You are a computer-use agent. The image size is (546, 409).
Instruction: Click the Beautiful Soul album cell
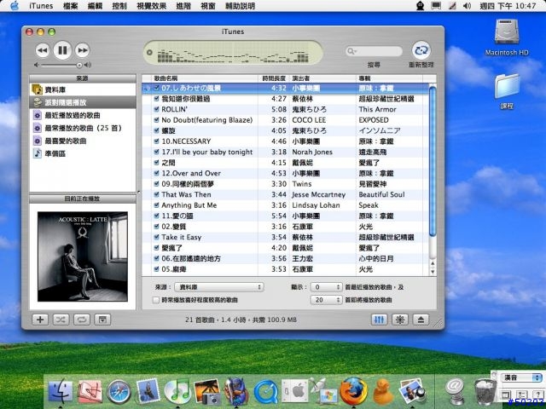click(381, 194)
